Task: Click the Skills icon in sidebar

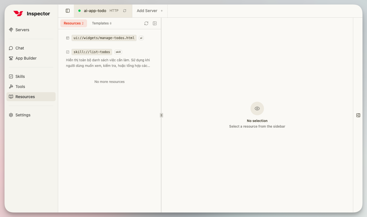Action: (x=11, y=76)
